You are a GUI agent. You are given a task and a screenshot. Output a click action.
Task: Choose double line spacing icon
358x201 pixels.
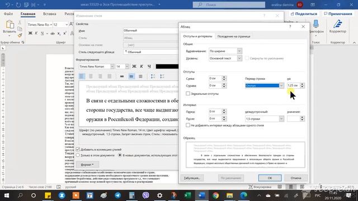click(x=140, y=76)
